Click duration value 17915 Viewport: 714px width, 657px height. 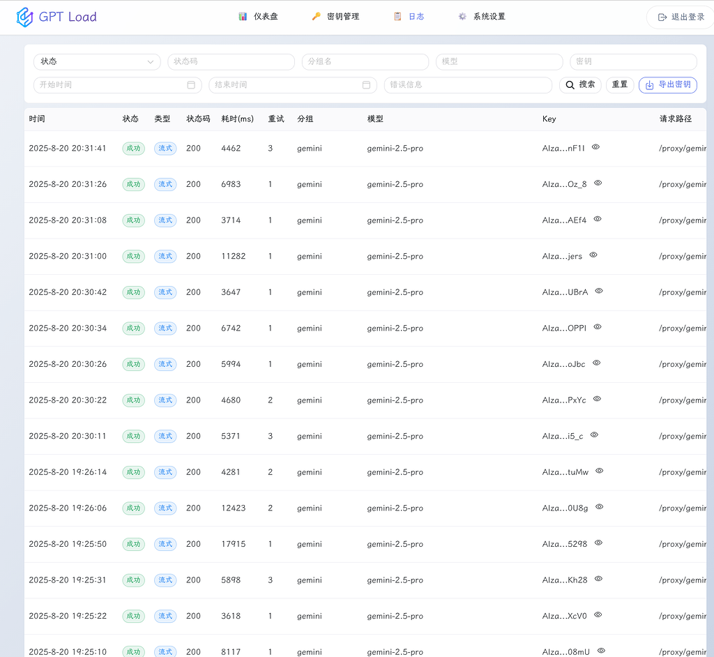point(233,545)
